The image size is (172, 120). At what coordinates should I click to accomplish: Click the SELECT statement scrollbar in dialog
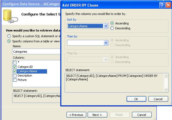166,83
